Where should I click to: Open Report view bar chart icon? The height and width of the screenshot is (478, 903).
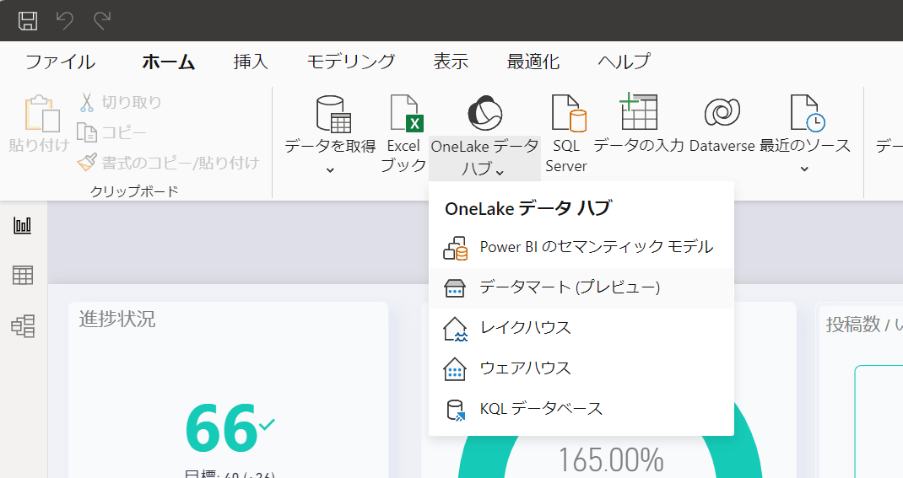tap(23, 225)
